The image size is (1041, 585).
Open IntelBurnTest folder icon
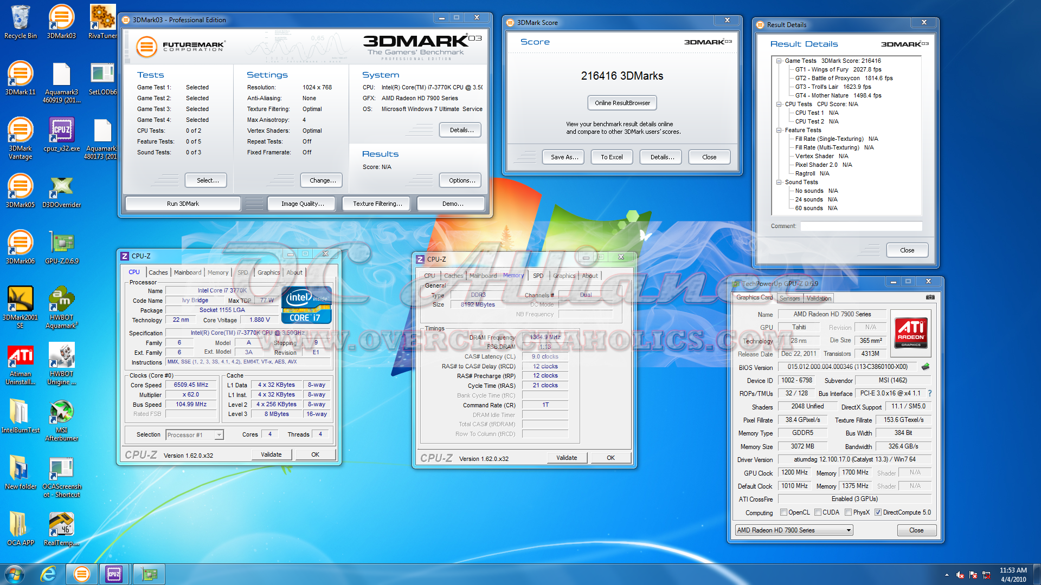pyautogui.click(x=20, y=416)
